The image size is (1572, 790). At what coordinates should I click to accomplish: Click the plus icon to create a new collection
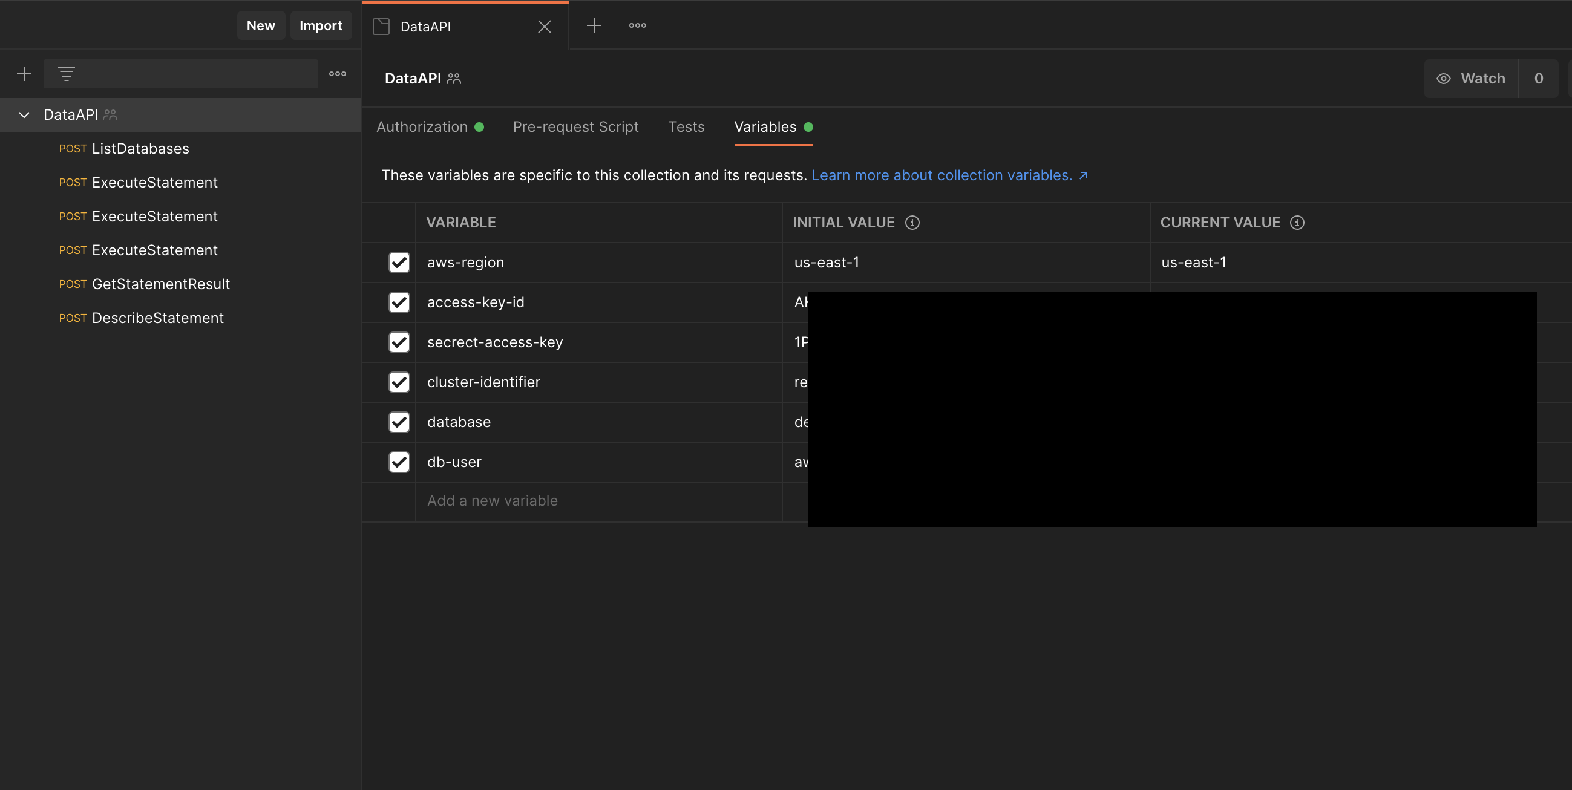(x=24, y=74)
